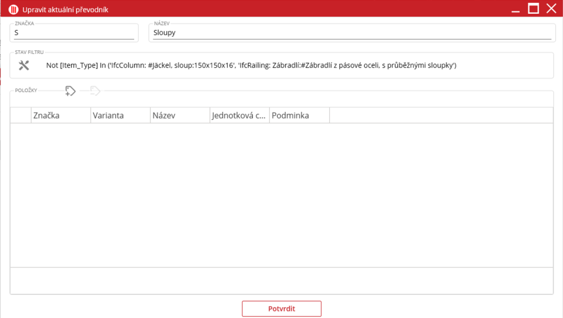Screen dimensions: 563x318
Task: Close the Upravit aktuální převodník dialog
Action: tap(551, 9)
